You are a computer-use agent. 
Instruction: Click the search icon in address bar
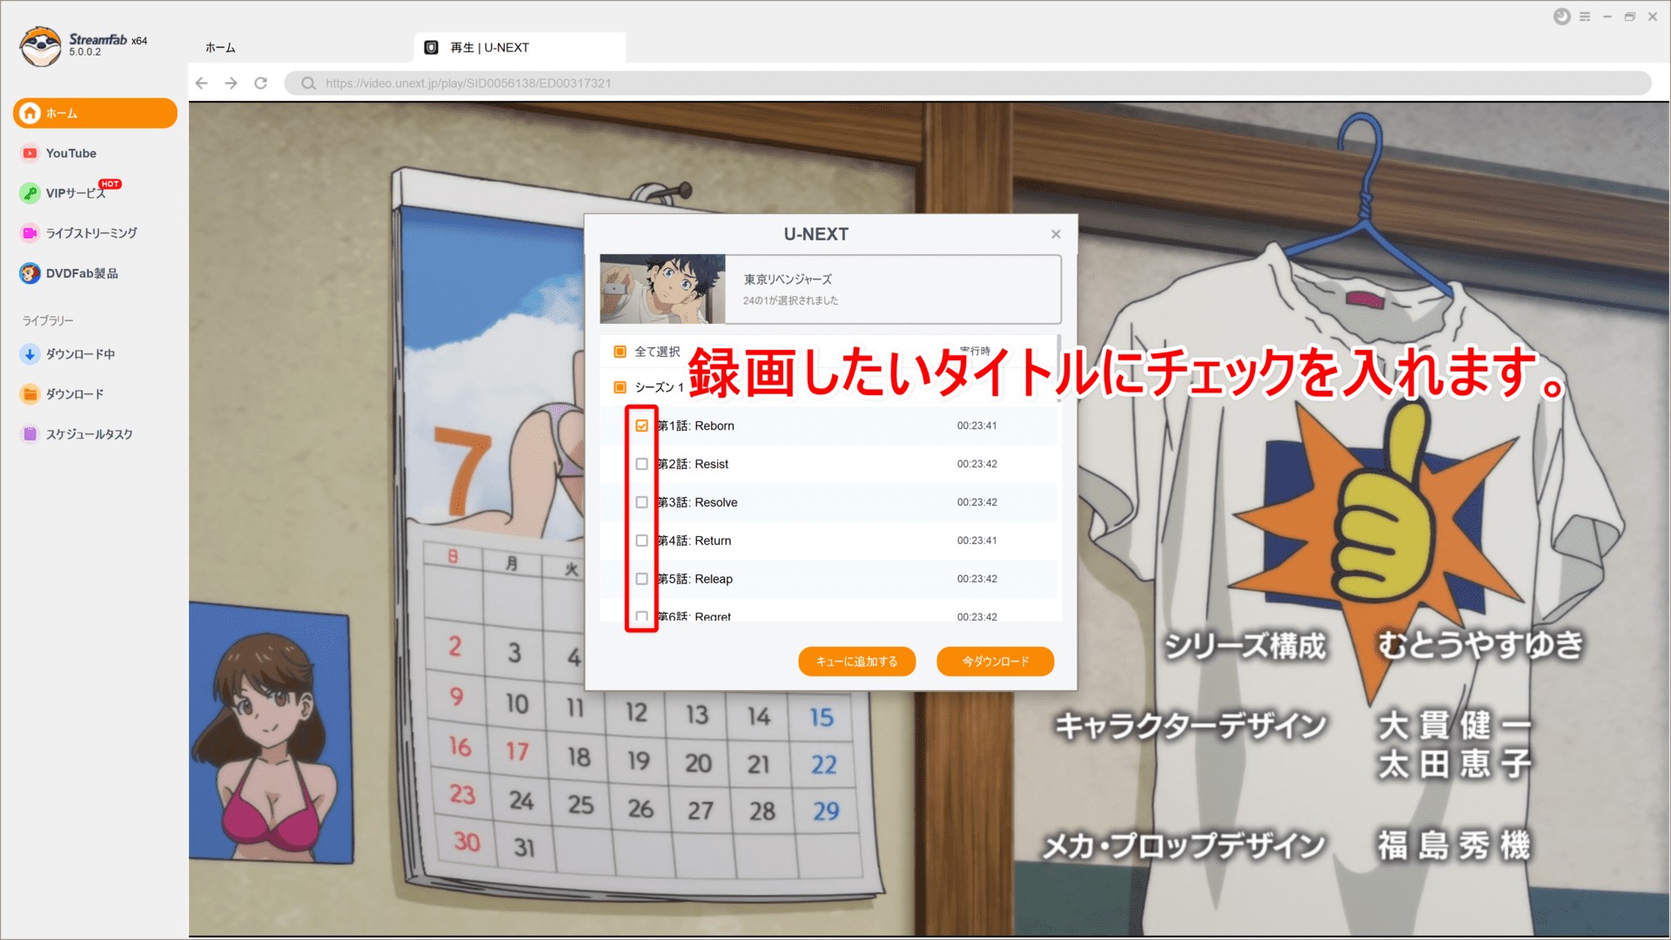tap(308, 84)
